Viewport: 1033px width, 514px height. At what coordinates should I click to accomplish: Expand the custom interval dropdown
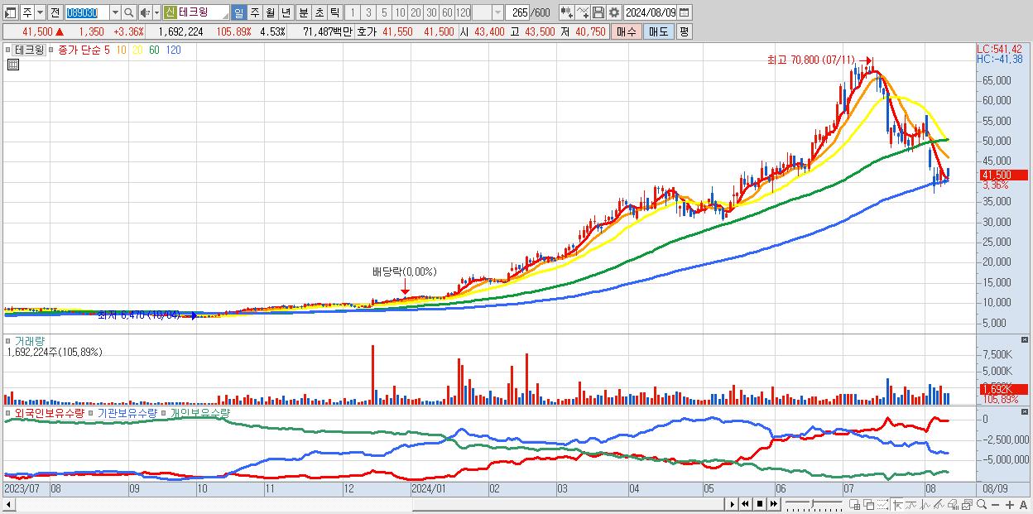(497, 12)
